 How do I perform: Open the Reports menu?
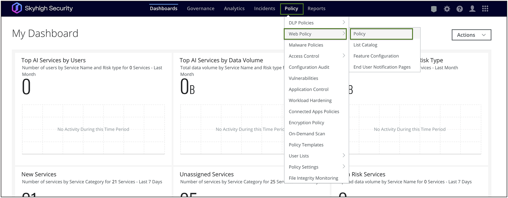click(316, 9)
